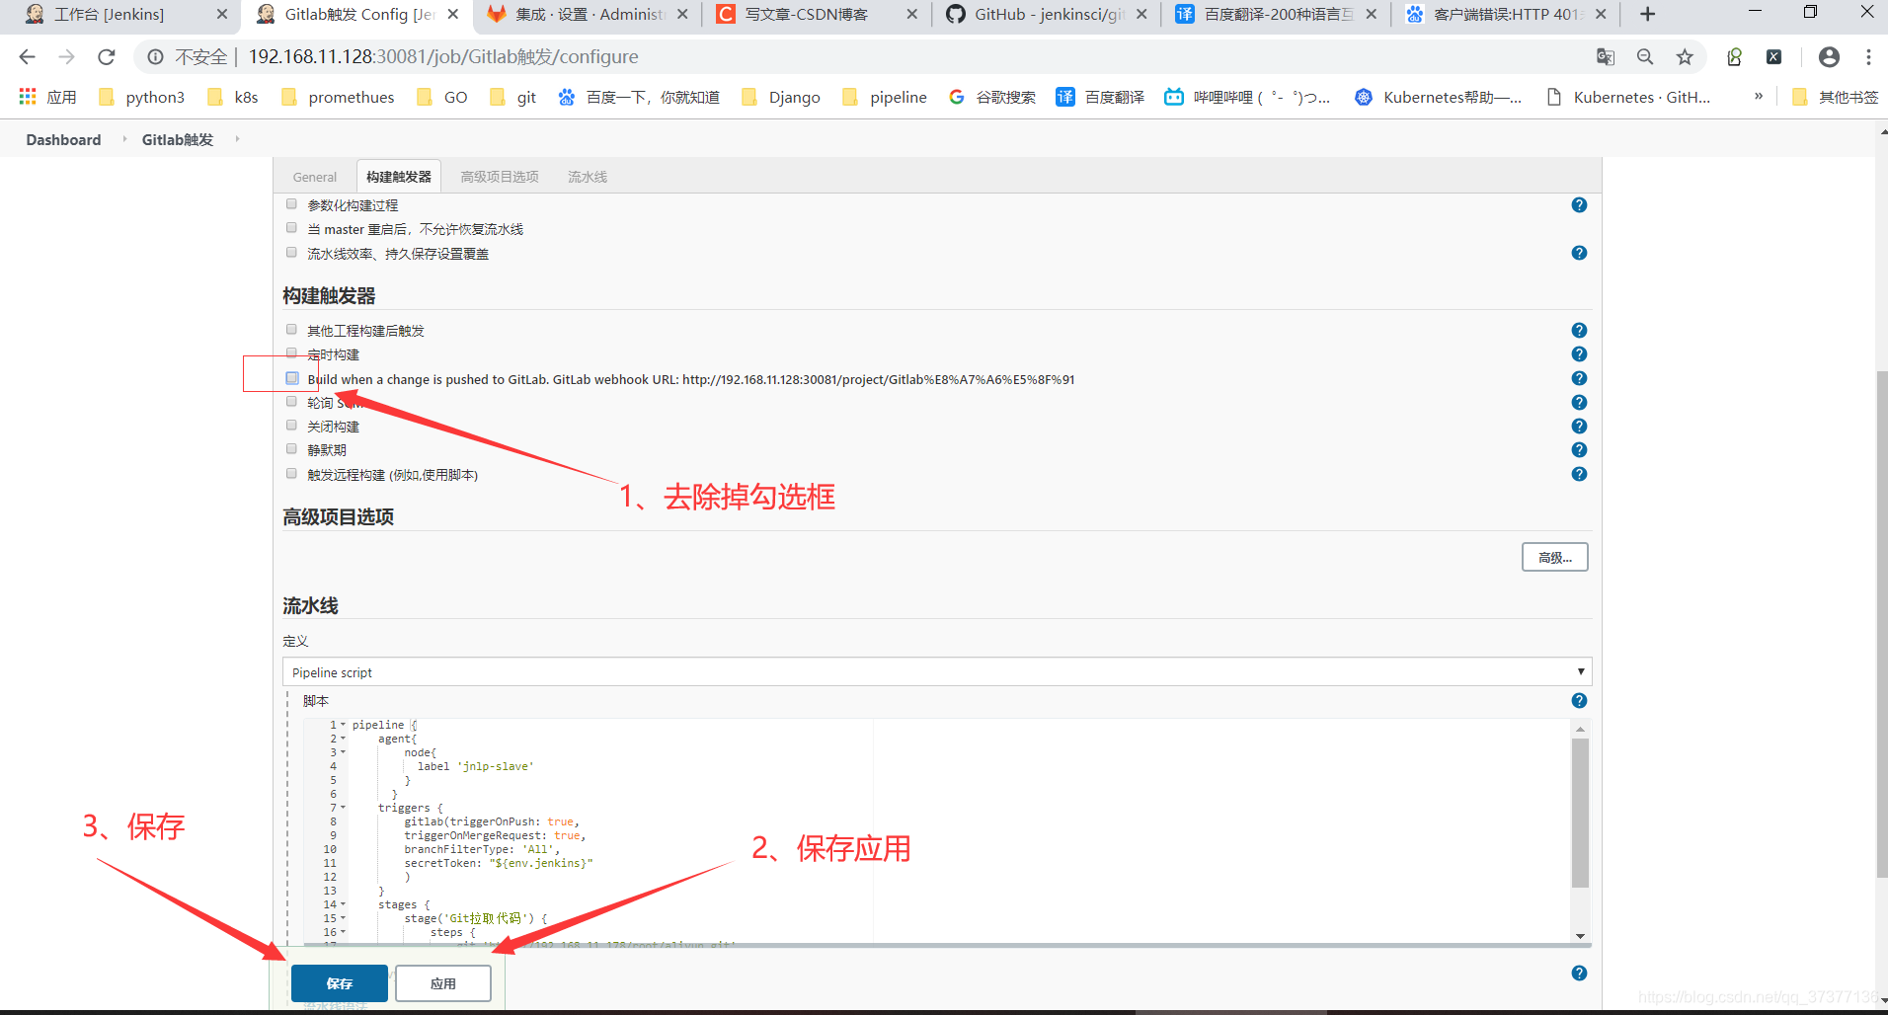Go to Gitlab触发 breadcrumb link

[178, 139]
